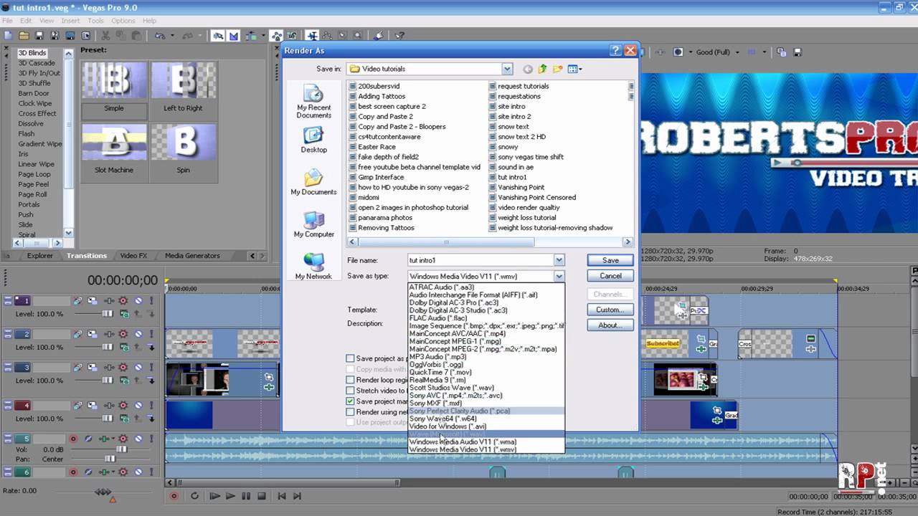Switch to the Video FX tab
Viewport: 918px width, 516px height.
tap(133, 256)
